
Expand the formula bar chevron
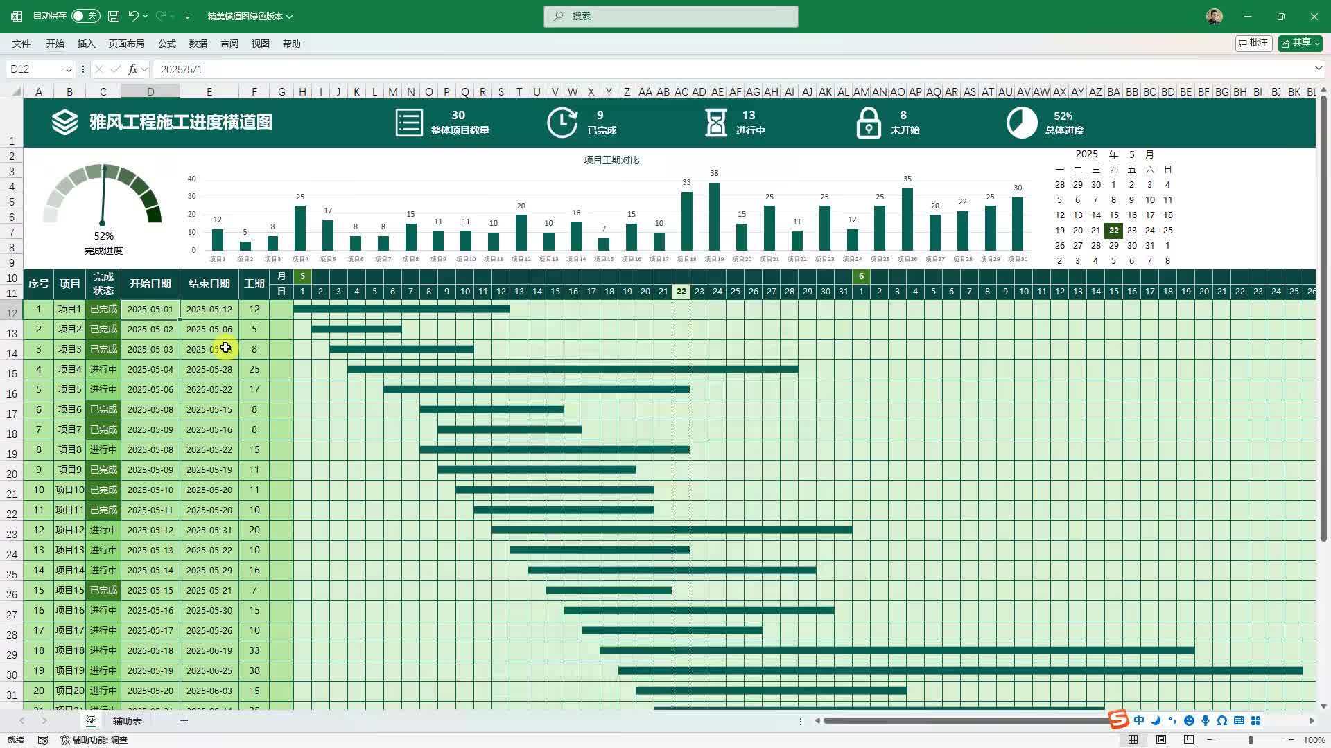pos(1318,69)
